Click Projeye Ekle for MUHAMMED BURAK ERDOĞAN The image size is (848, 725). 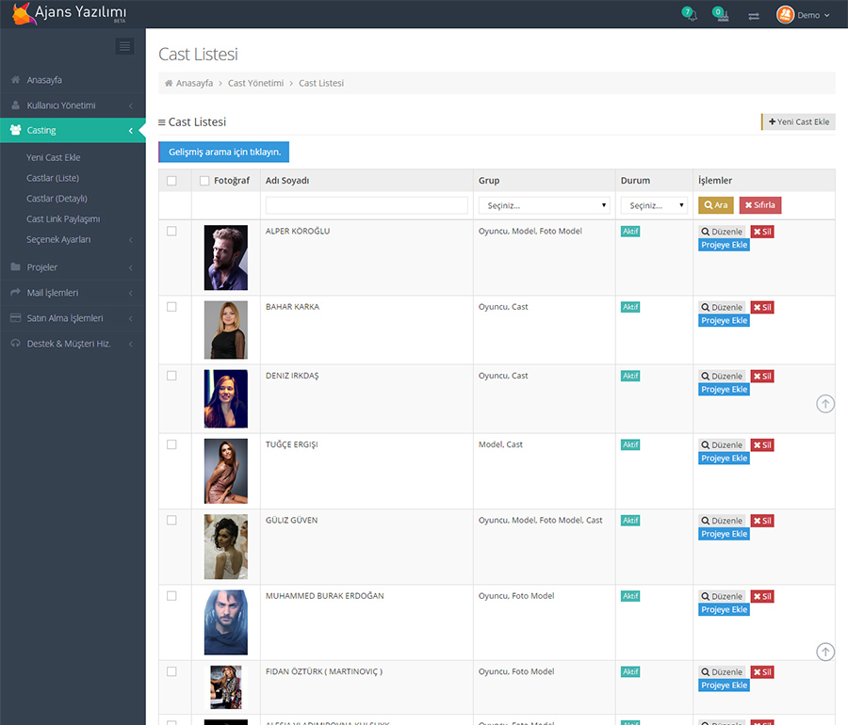(x=724, y=609)
